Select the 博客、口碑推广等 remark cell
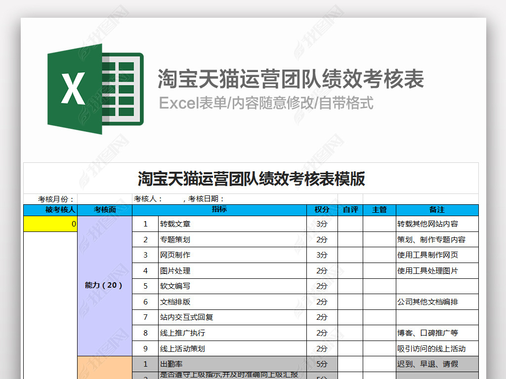This screenshot has height=379, width=506. (x=437, y=333)
